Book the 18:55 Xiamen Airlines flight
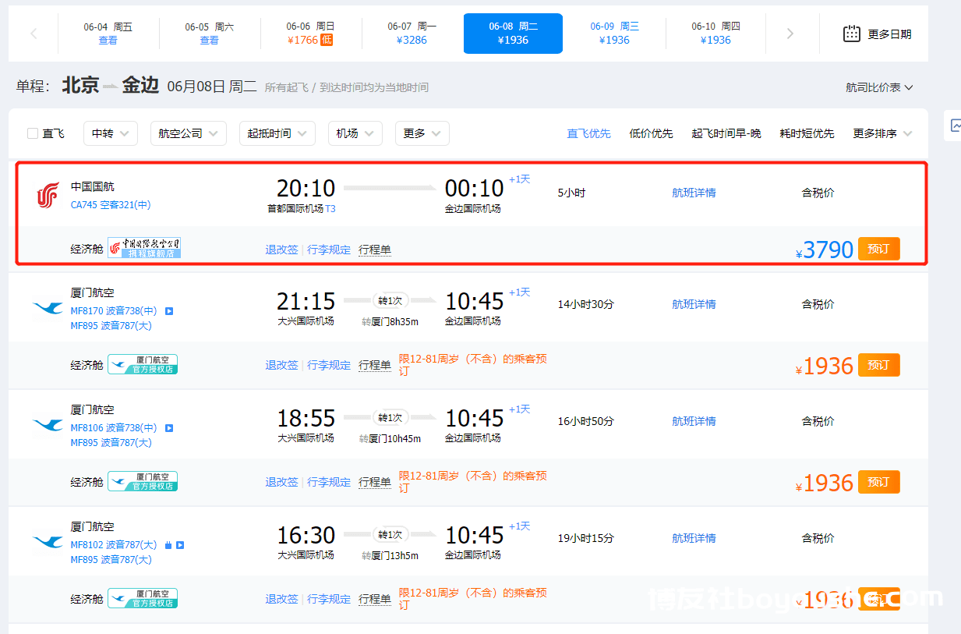Screen dimensions: 961x634 tap(879, 482)
